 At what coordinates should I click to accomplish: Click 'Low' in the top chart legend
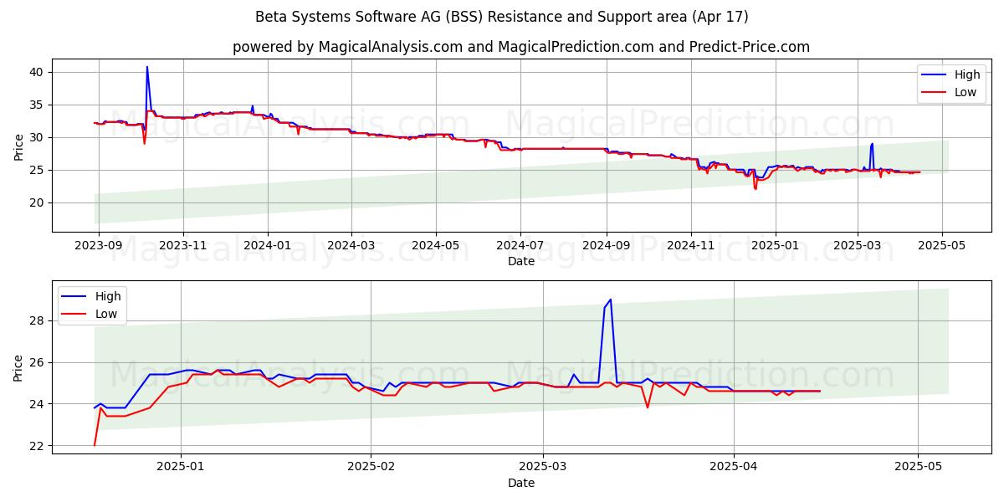tap(966, 92)
